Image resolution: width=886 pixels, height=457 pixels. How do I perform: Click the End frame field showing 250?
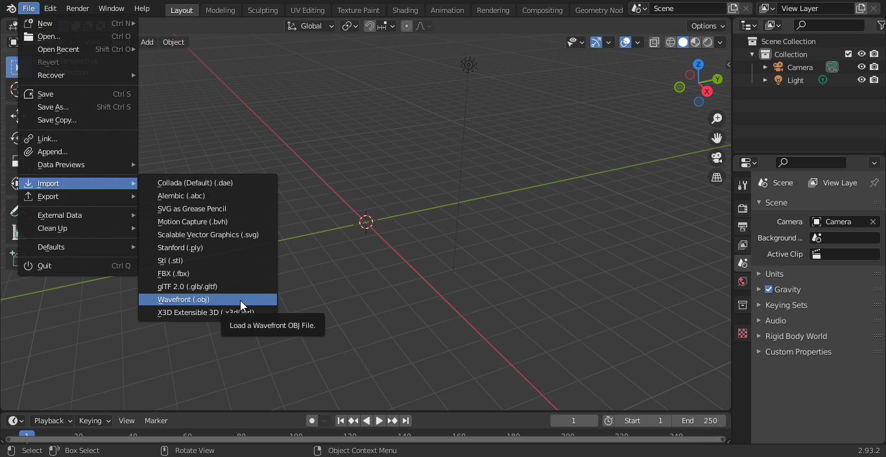699,421
